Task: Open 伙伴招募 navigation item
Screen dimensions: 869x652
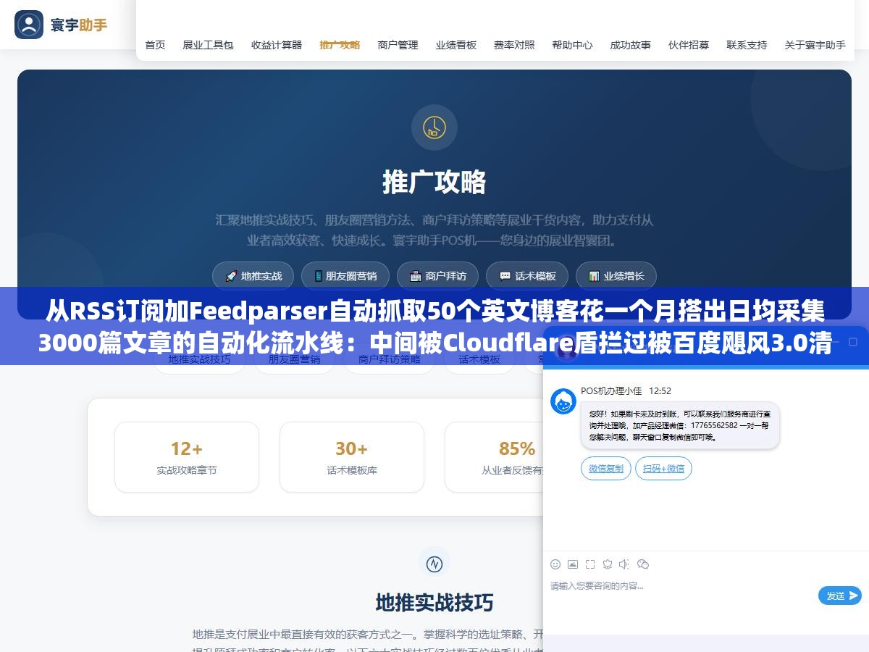Action: tap(689, 45)
